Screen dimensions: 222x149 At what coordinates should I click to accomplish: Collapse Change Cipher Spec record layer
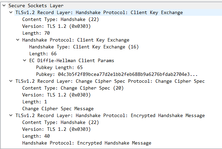click(x=11, y=81)
